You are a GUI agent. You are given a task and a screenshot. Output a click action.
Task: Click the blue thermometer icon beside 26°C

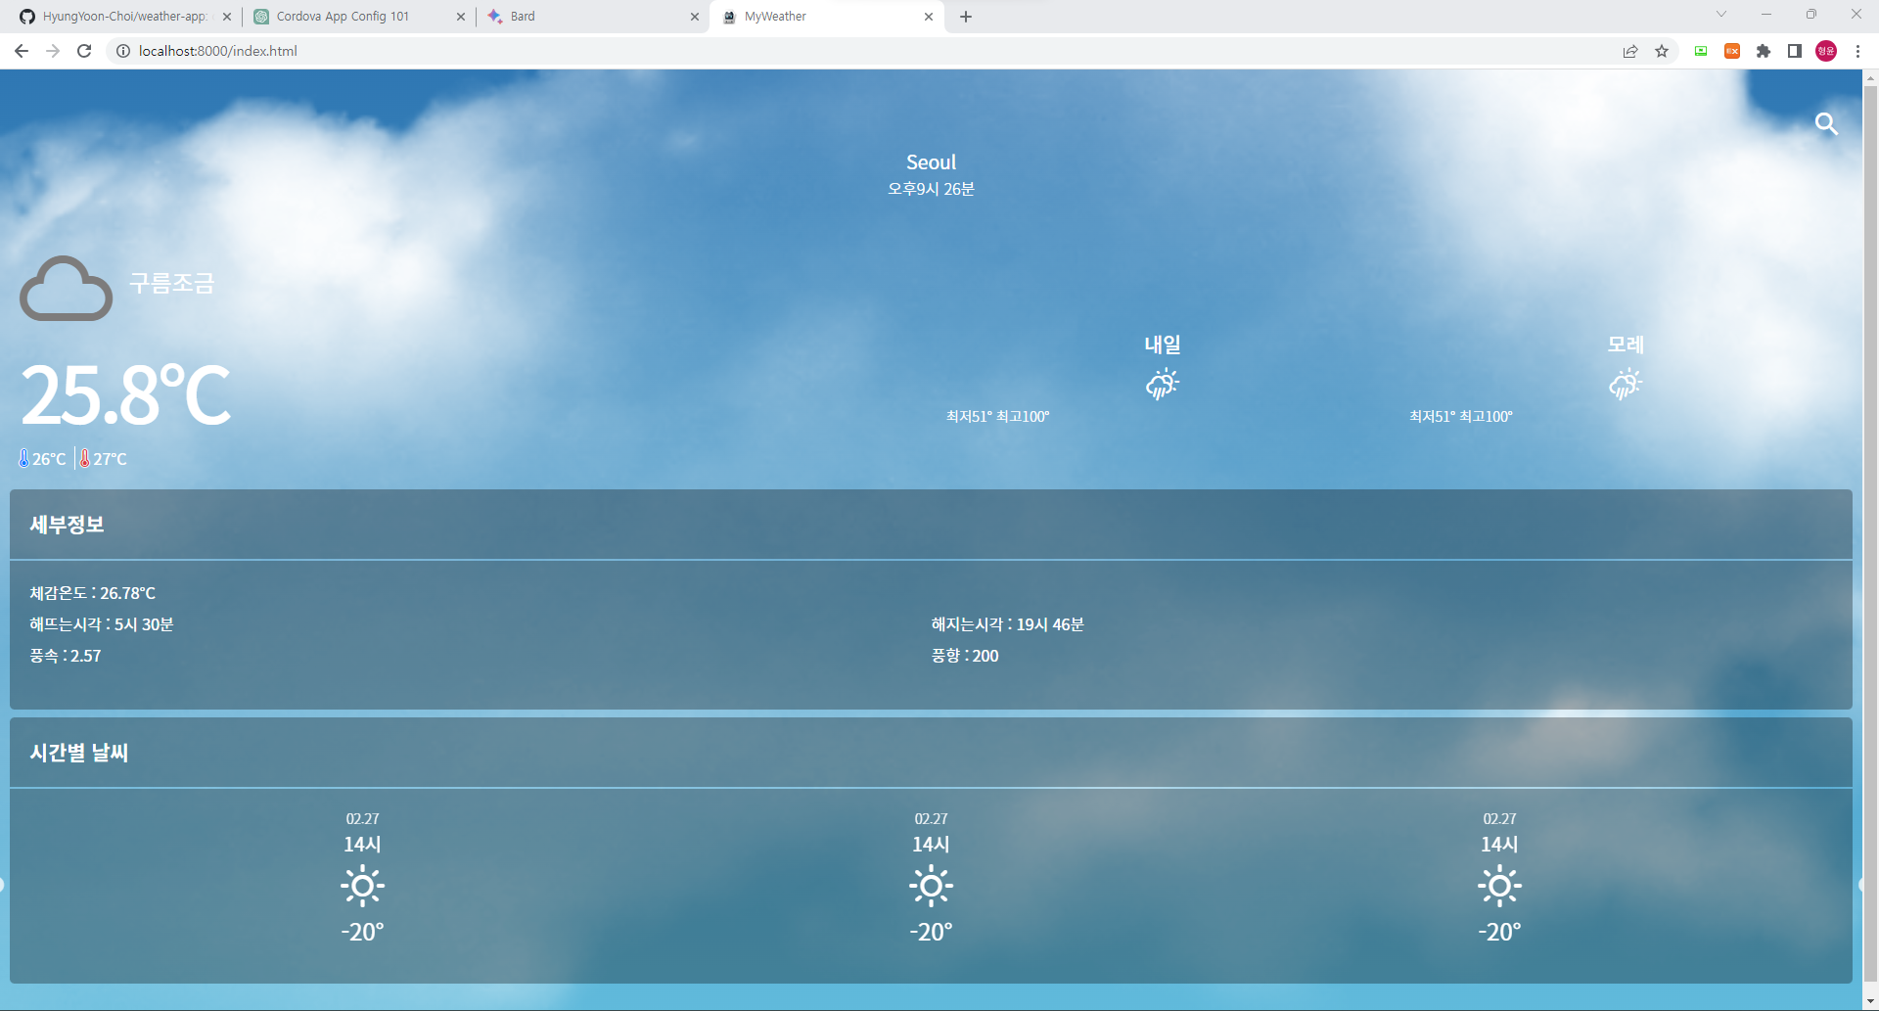[23, 457]
